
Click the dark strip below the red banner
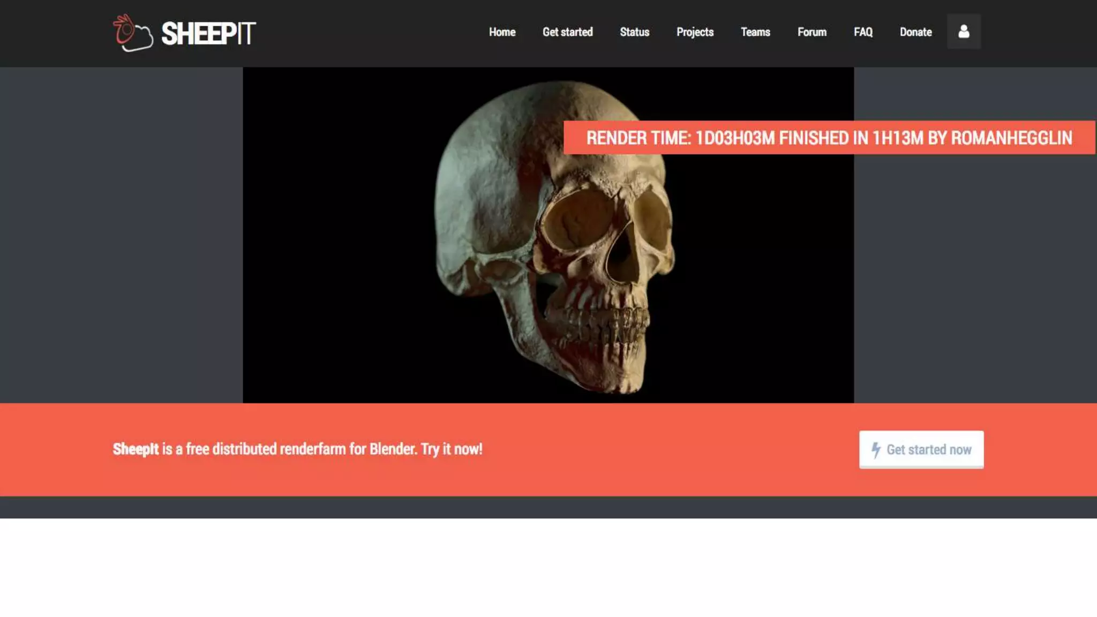coord(548,507)
